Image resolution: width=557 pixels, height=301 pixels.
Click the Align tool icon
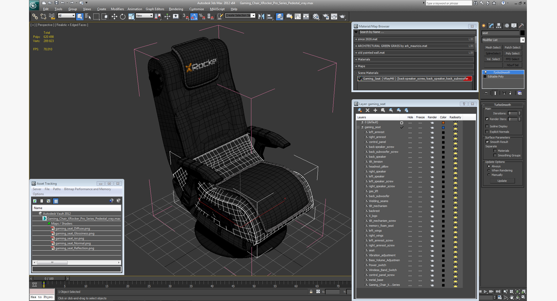[270, 17]
